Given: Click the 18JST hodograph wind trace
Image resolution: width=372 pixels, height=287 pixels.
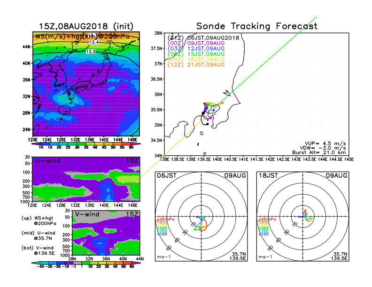Looking at the screenshot, I should (306, 216).
